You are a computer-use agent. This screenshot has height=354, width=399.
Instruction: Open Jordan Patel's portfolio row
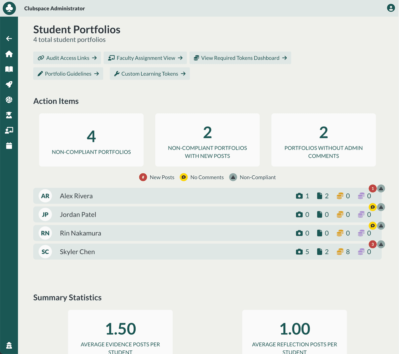point(207,215)
